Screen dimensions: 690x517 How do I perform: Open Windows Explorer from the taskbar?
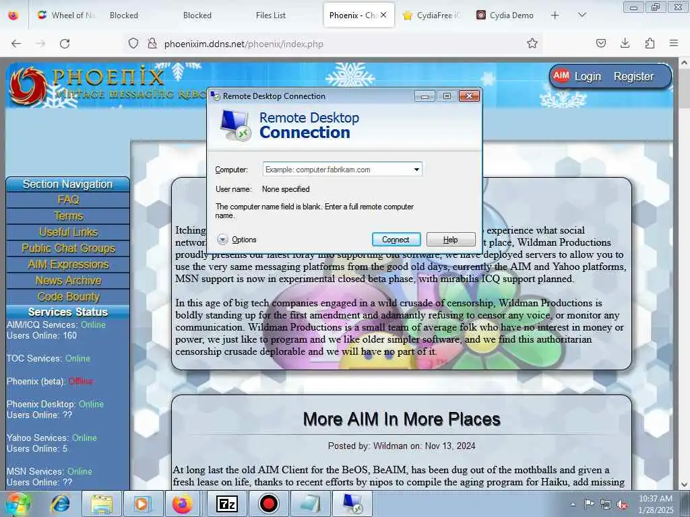pyautogui.click(x=102, y=504)
